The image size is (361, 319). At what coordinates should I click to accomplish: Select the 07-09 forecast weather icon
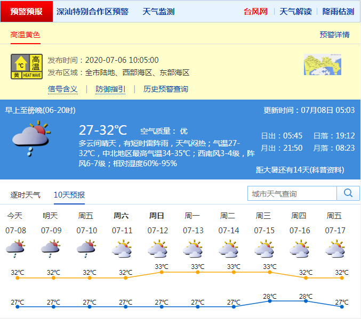pos(51,249)
